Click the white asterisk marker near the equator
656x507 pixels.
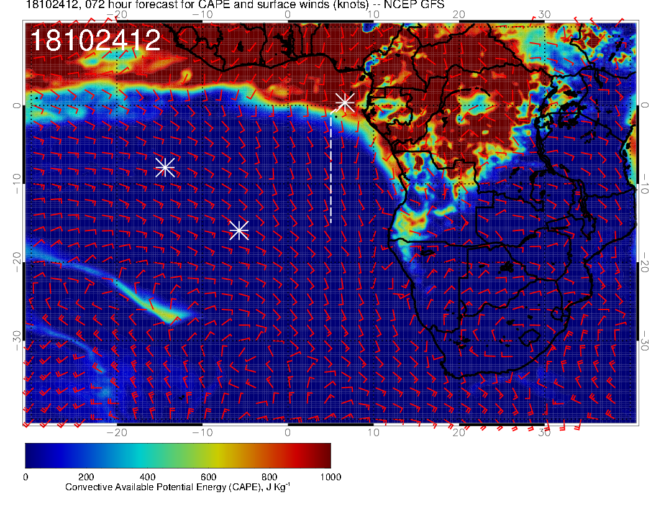pos(345,103)
